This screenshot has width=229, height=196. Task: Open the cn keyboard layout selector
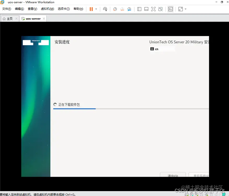(162, 49)
